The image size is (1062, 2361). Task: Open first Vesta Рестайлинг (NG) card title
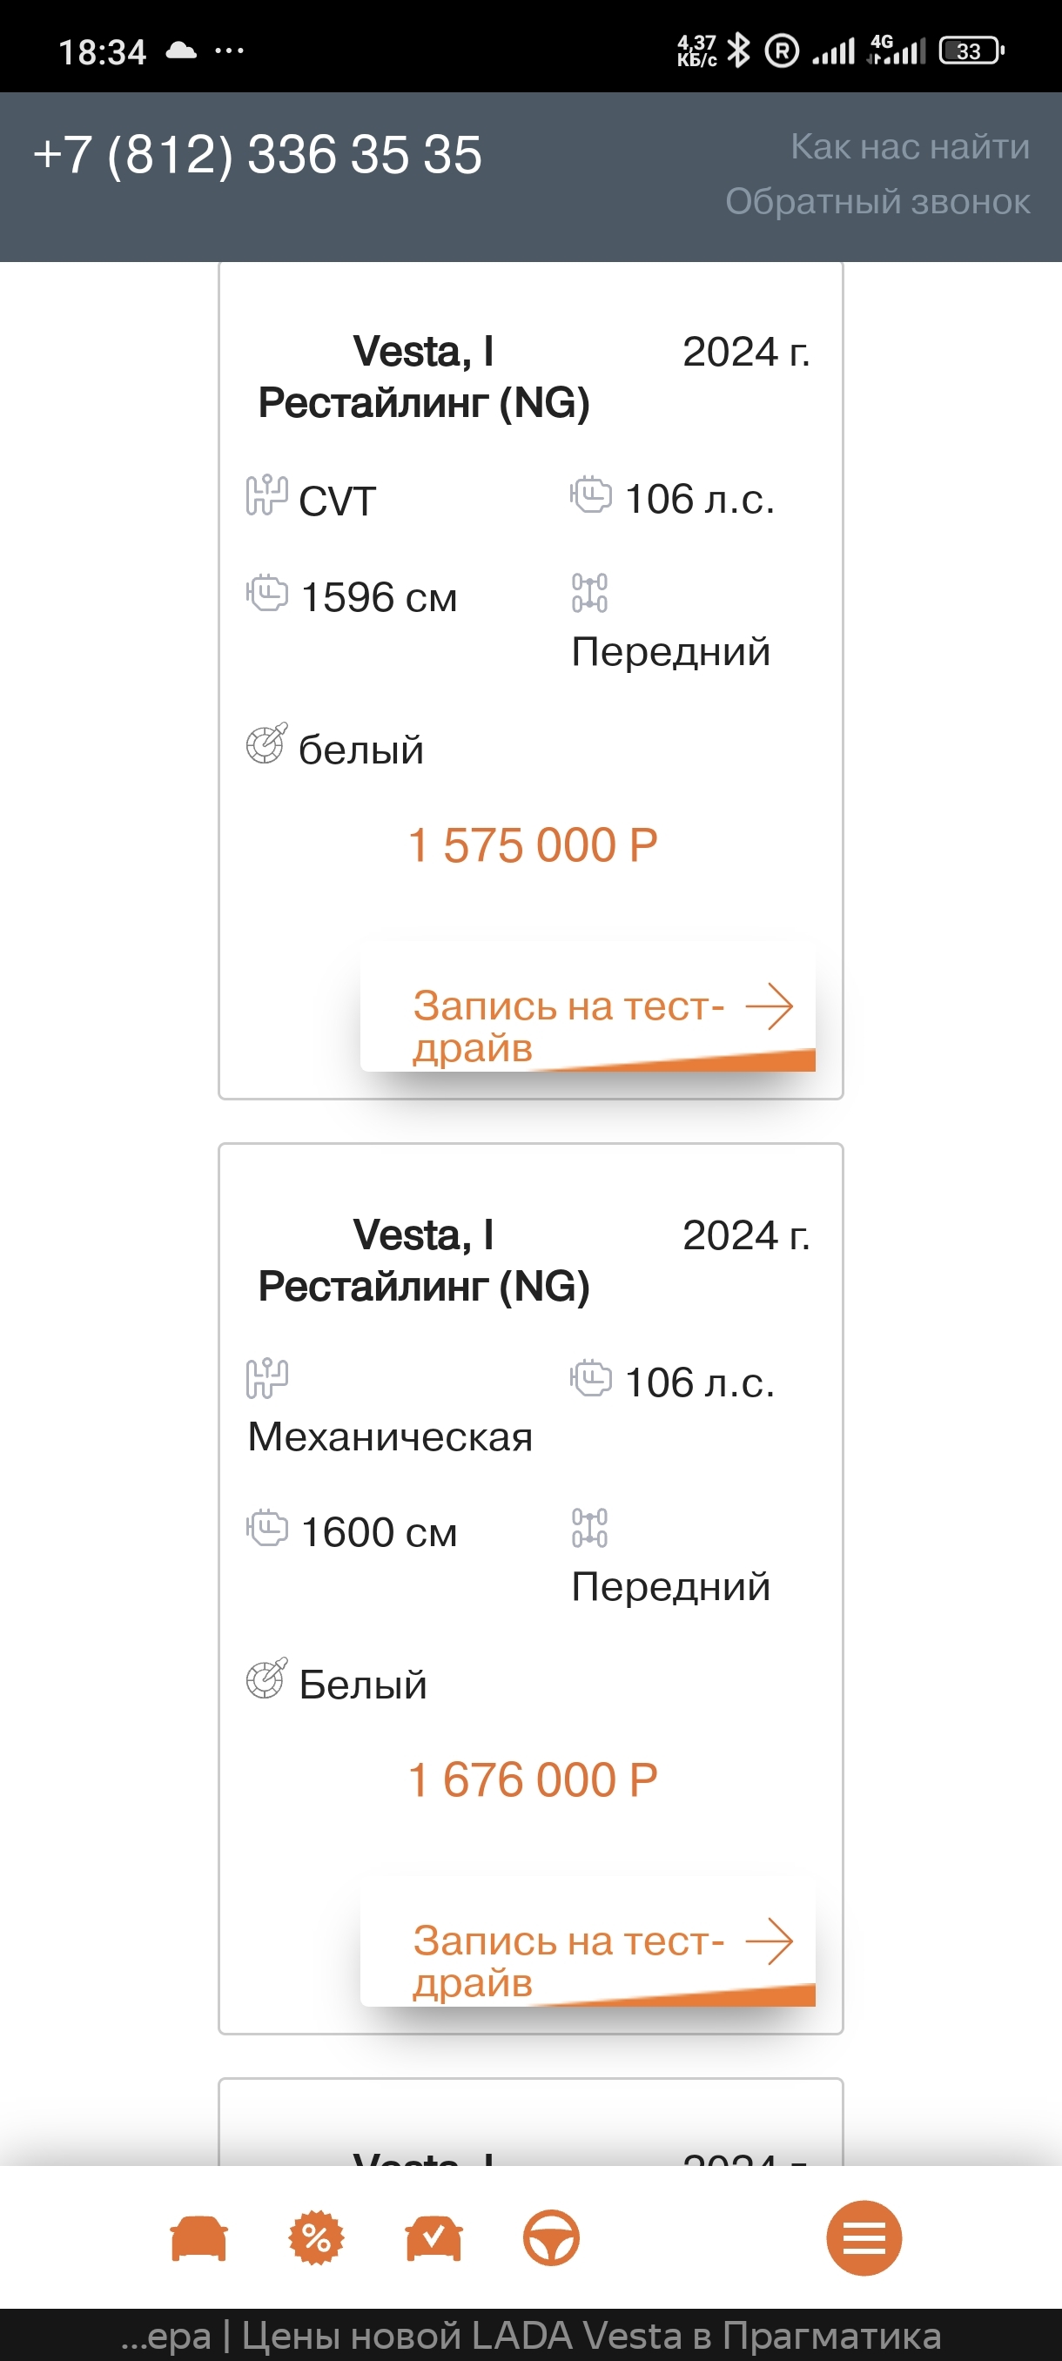click(x=423, y=377)
